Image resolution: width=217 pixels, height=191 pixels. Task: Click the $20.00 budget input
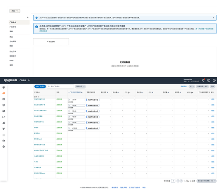(77, 100)
